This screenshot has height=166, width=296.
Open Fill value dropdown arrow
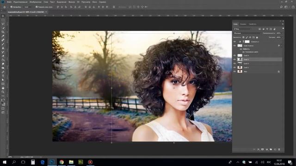coord(283,37)
